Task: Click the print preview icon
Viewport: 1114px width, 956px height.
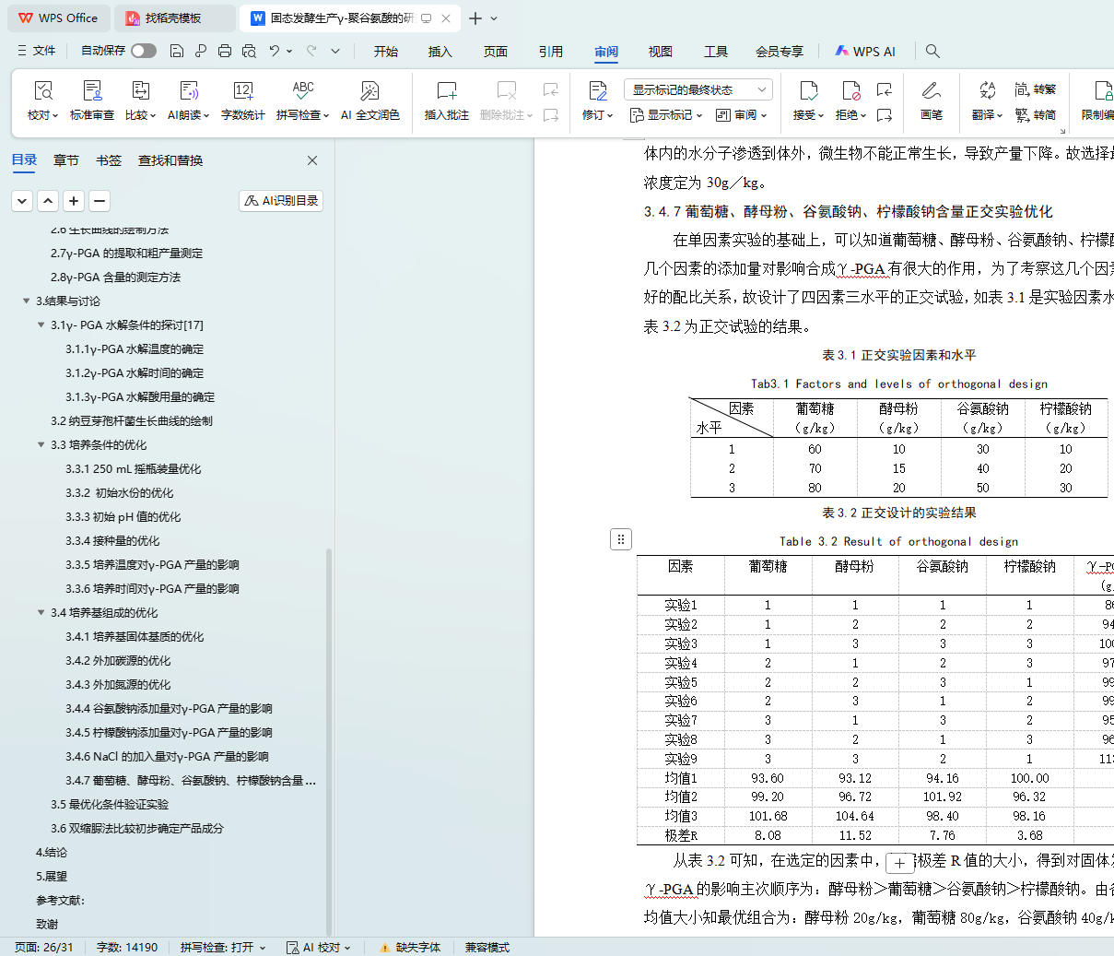Action: coord(249,51)
